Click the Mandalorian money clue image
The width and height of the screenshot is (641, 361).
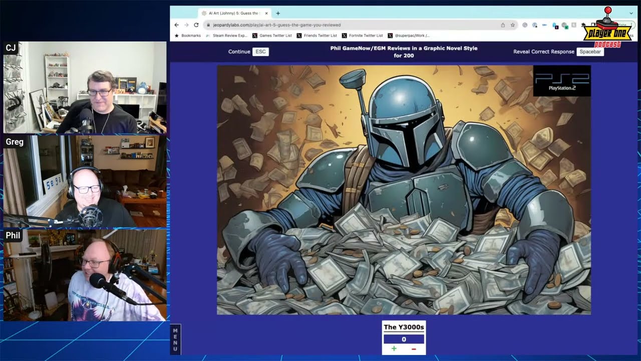point(404,190)
